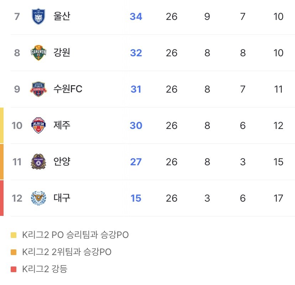Select the 제주 team name
The image size is (295, 285).
pyautogui.click(x=62, y=125)
